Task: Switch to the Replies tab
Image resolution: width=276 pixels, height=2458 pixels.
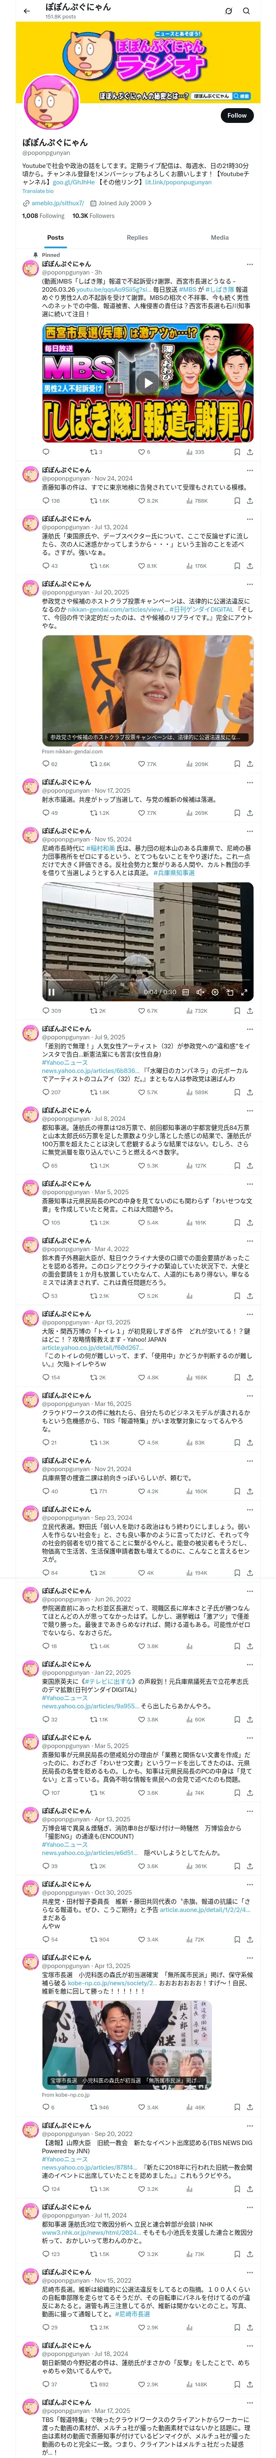Action: [137, 237]
